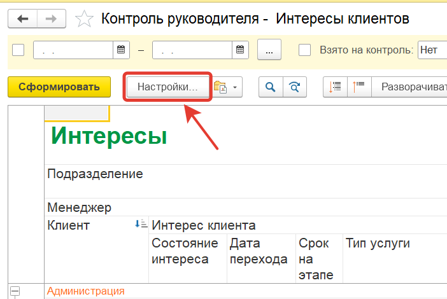Click the back navigation arrow
Viewport: 447px width, 299px height.
23,19
